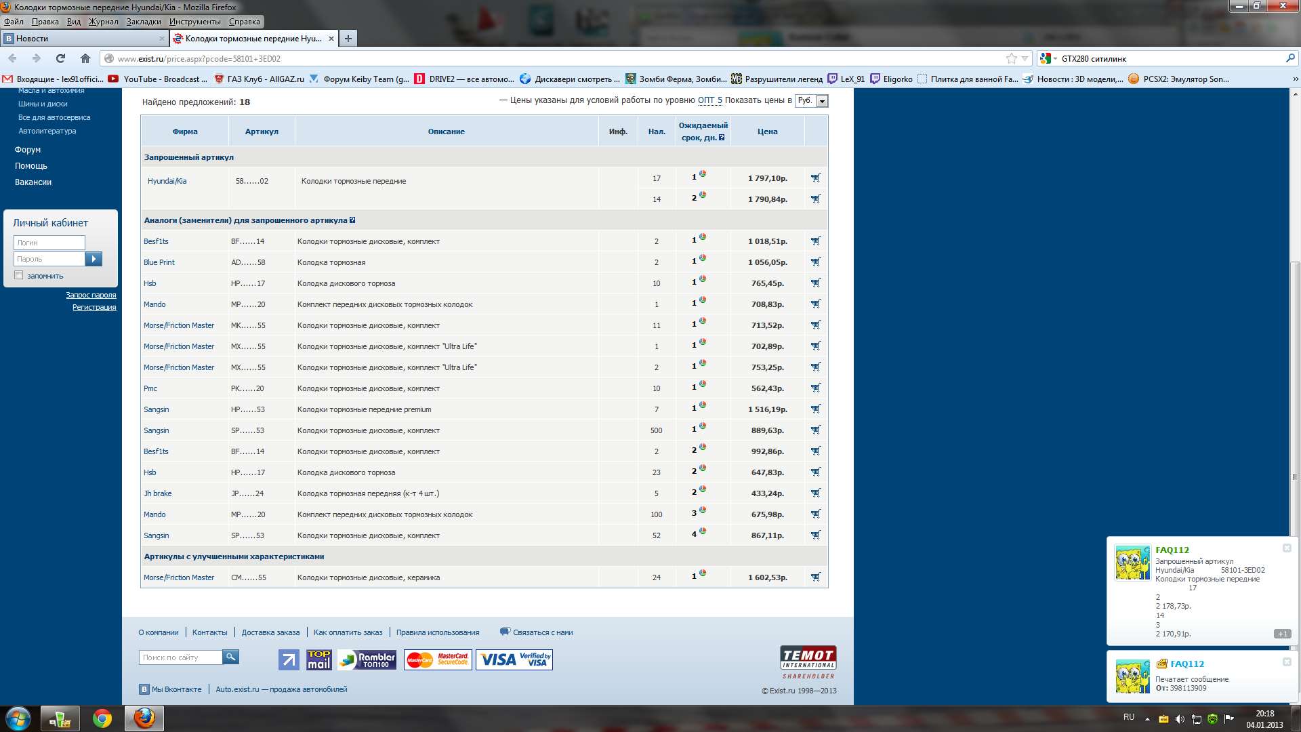The height and width of the screenshot is (732, 1301).
Task: Open YouTube Broadcast bookmark
Action: point(158,79)
